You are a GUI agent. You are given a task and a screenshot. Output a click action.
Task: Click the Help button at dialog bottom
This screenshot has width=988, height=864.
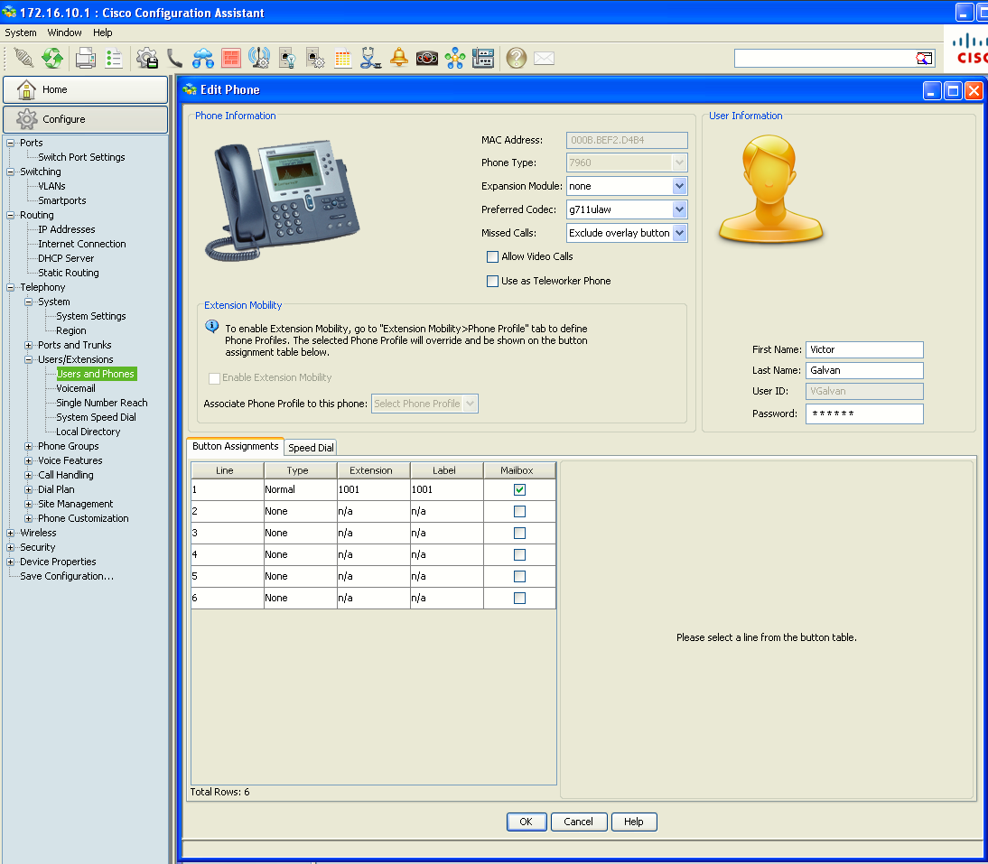tap(634, 822)
